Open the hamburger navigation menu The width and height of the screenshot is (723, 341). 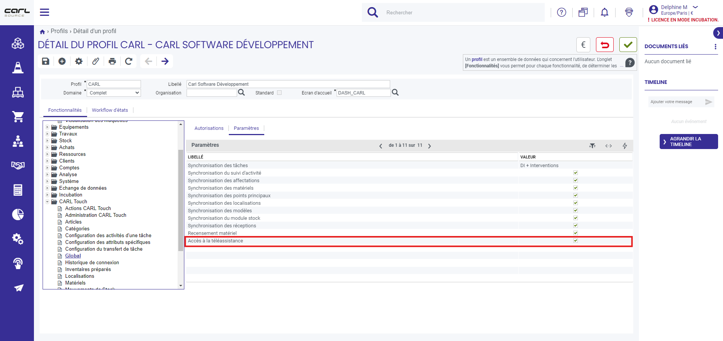tap(44, 12)
